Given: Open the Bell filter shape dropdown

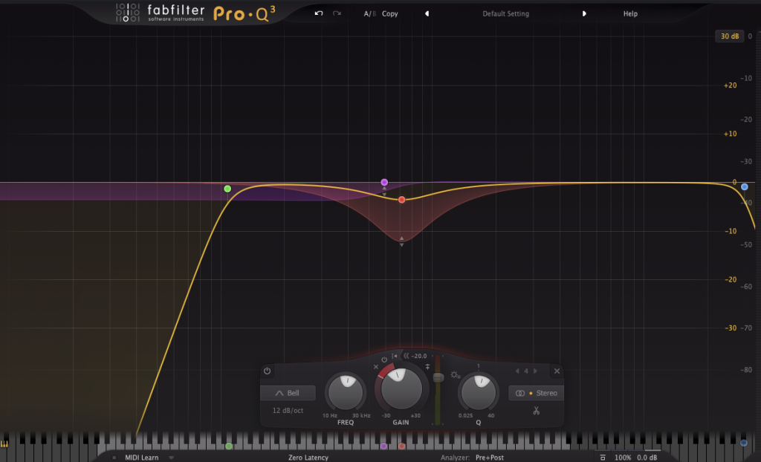Looking at the screenshot, I should [288, 393].
